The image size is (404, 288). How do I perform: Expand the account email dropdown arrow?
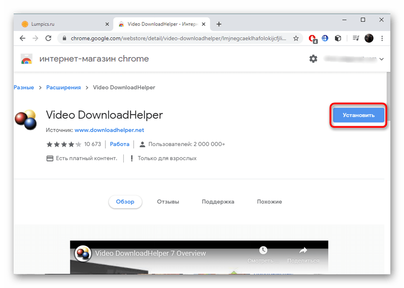(x=381, y=59)
